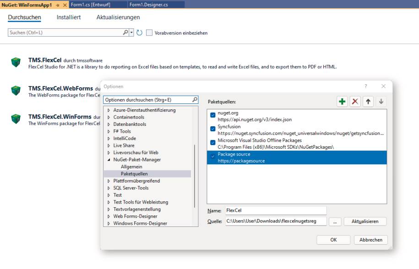
Task: Uncheck the nuget.org package source
Action: [x=213, y=115]
